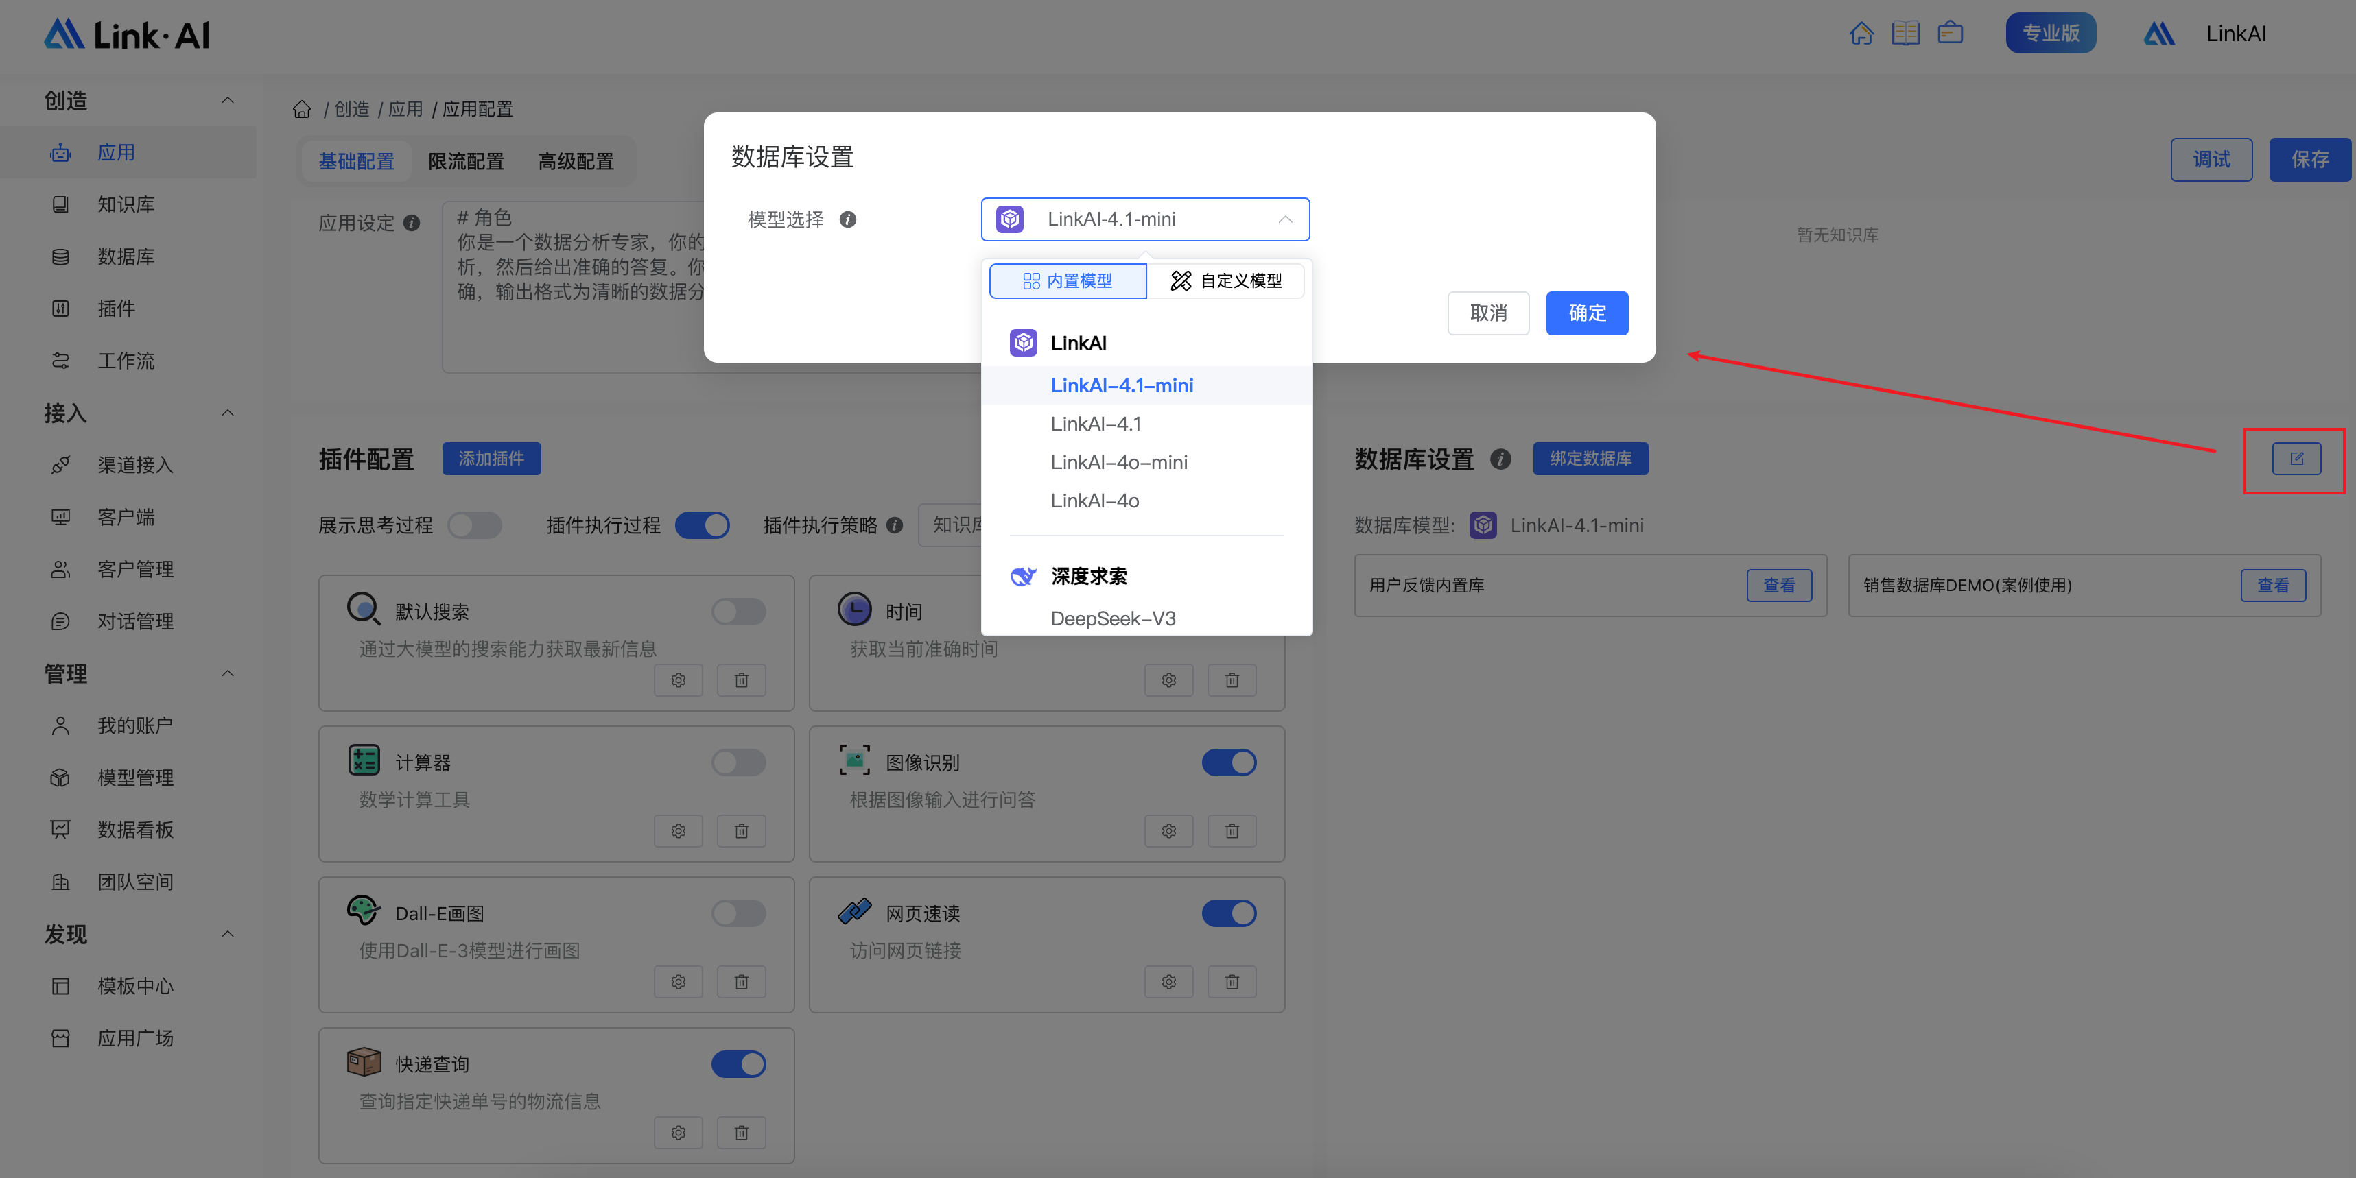Viewport: 2356px width, 1178px height.
Task: Enable the Dall-E画图 plugin switch
Action: [739, 913]
